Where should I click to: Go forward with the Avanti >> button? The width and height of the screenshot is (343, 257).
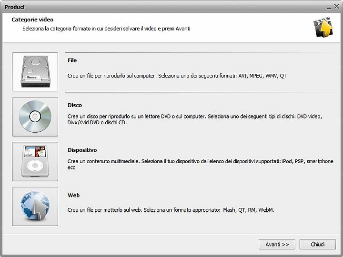point(277,244)
